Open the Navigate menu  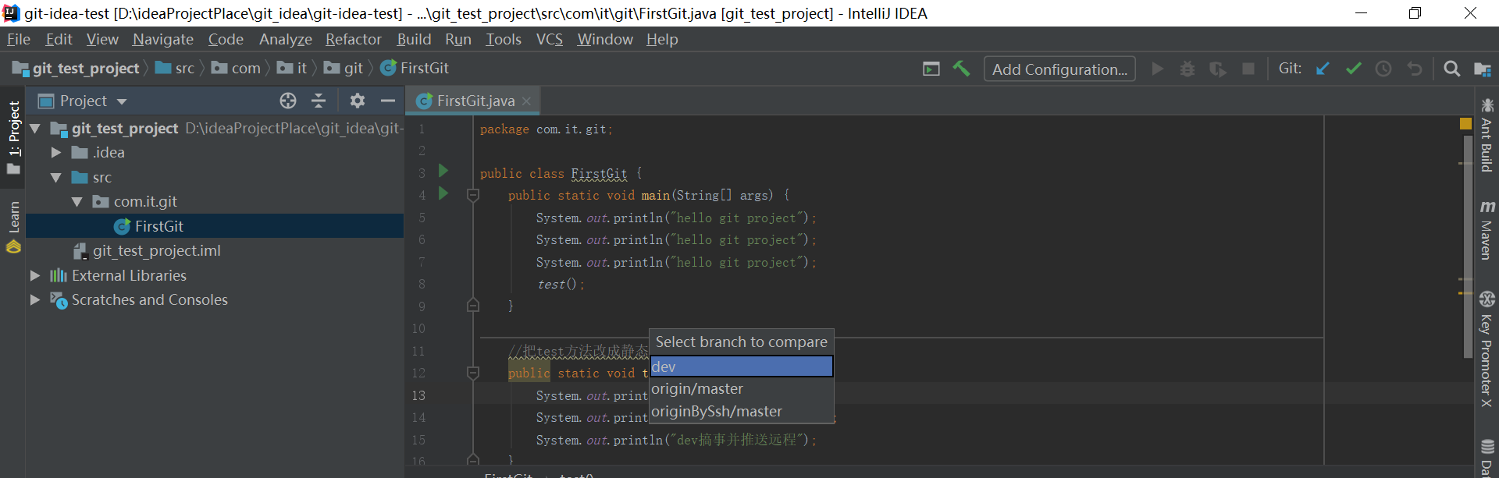point(163,39)
